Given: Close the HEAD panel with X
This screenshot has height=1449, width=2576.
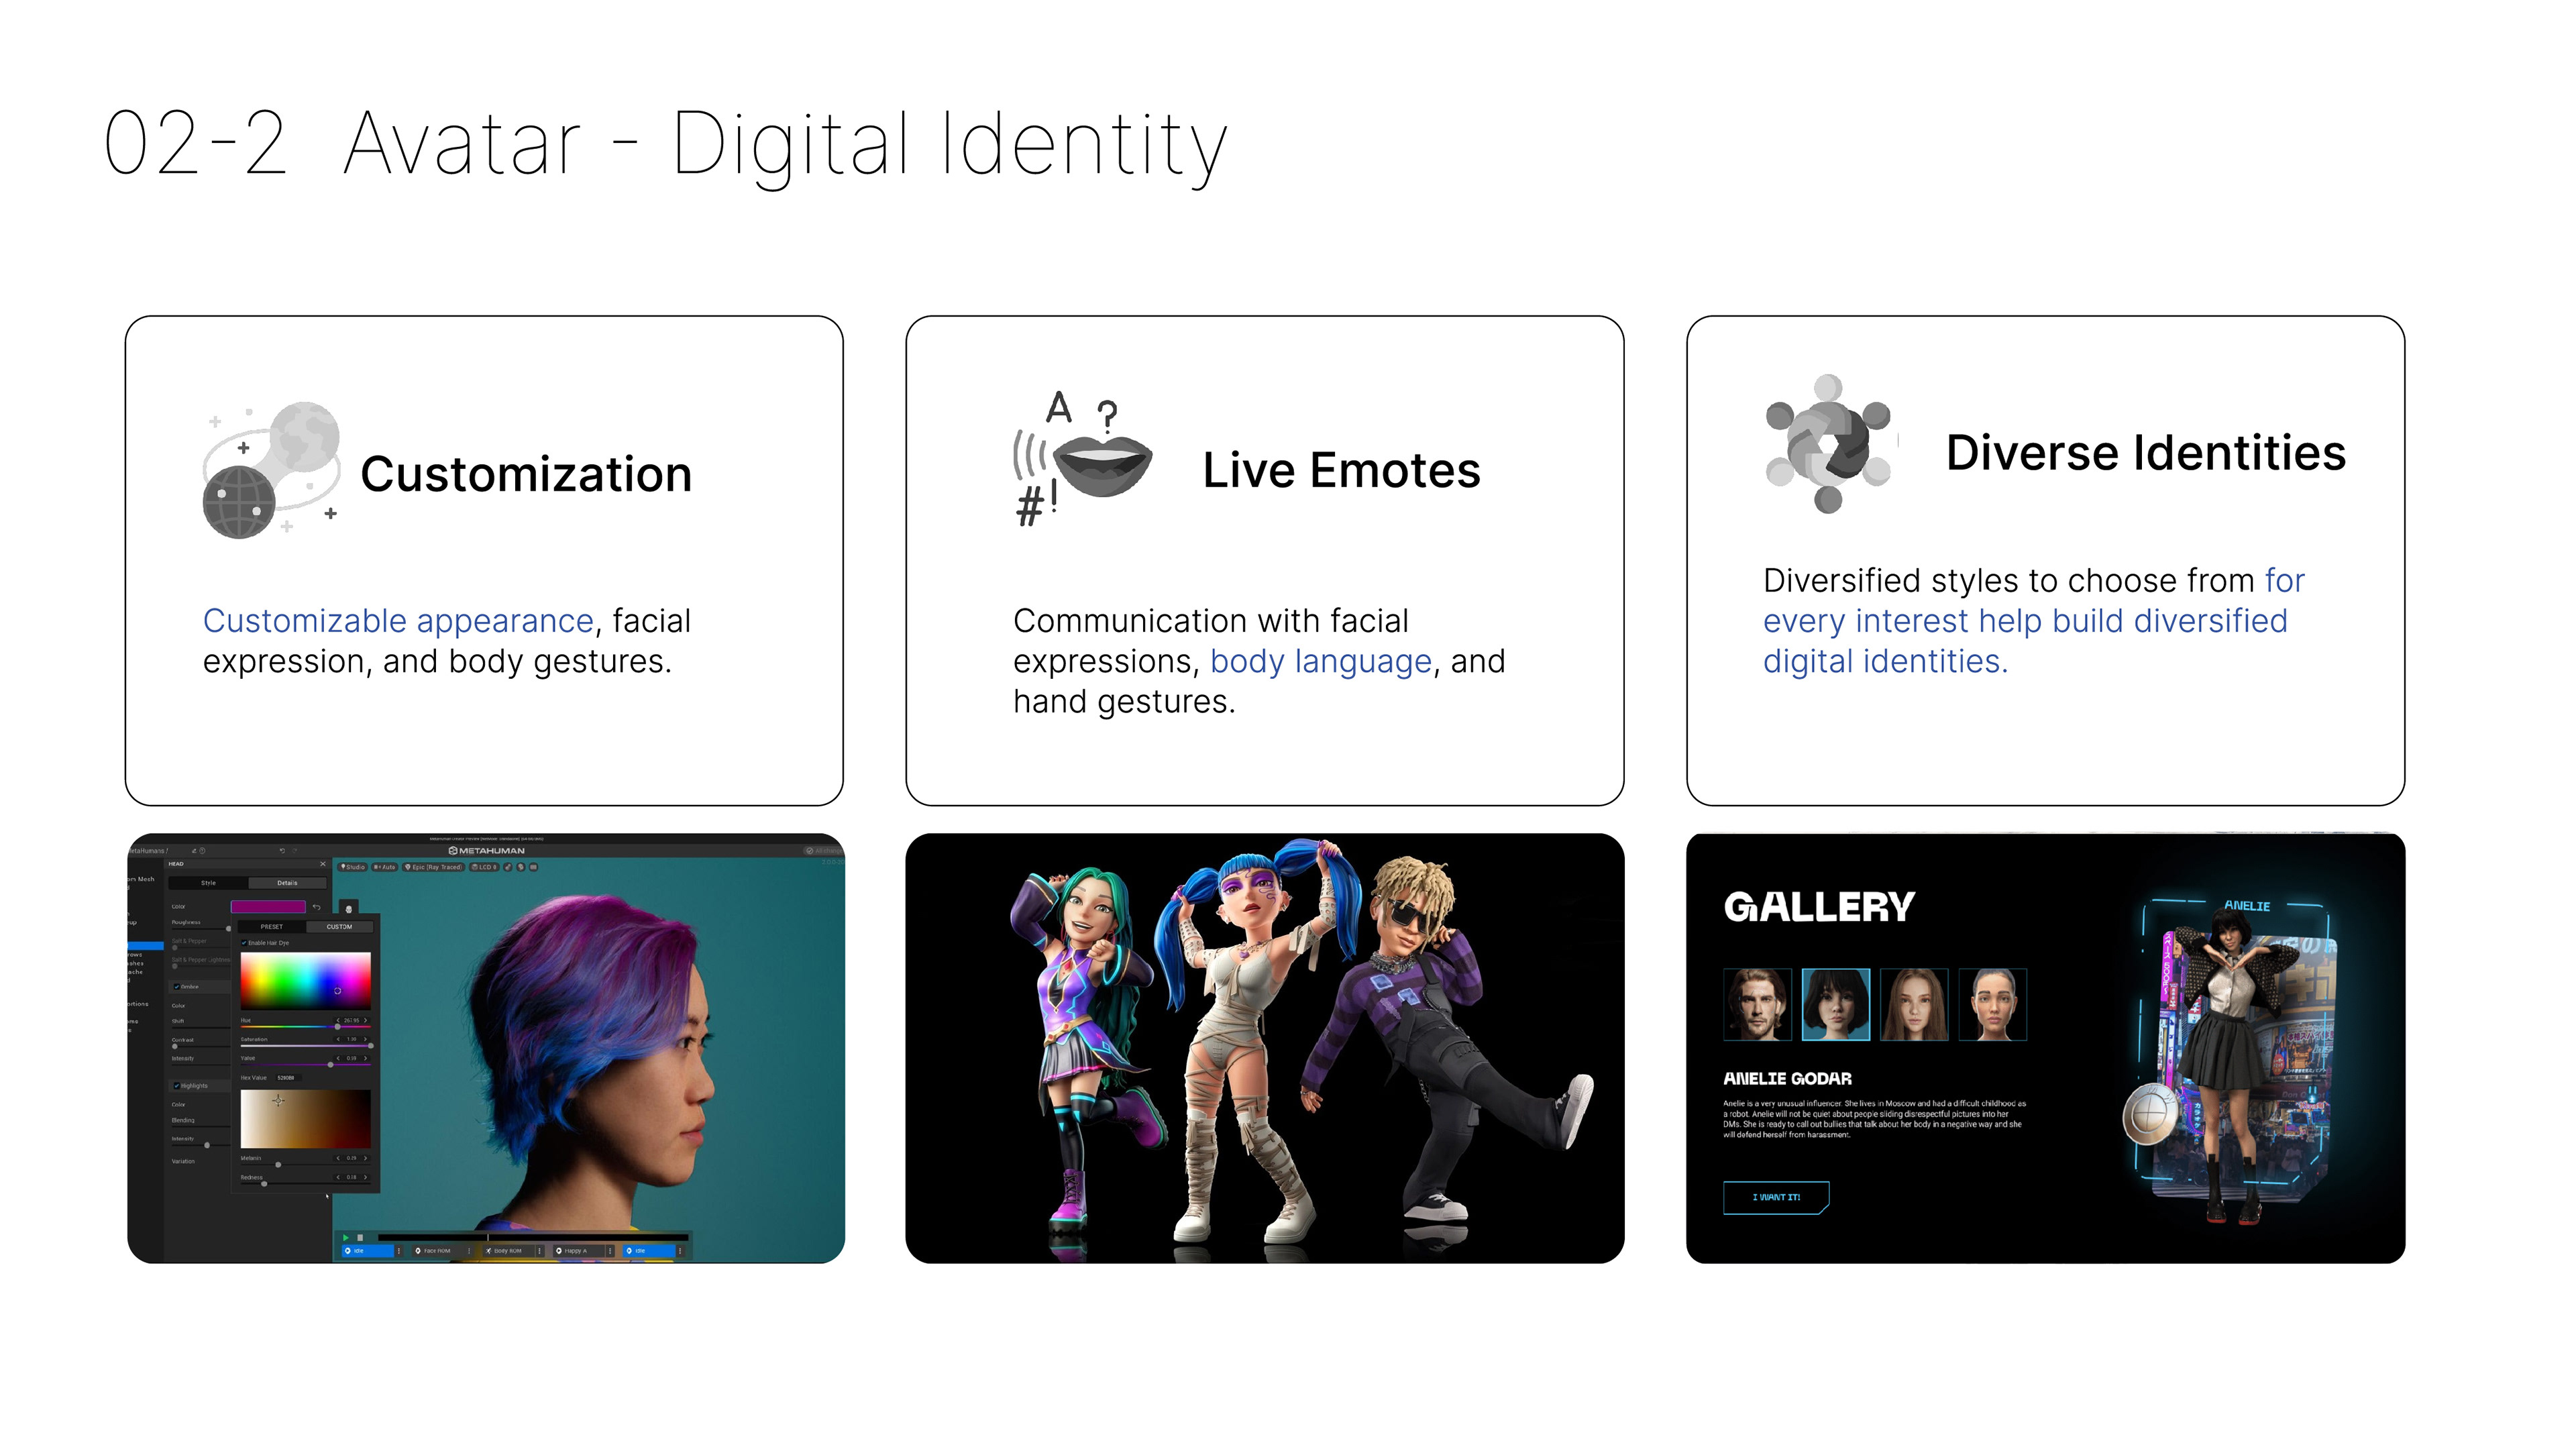Looking at the screenshot, I should click(x=323, y=864).
